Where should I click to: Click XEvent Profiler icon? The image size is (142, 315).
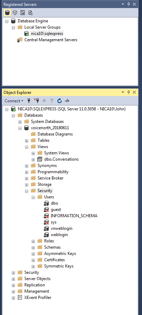pyautogui.click(x=20, y=298)
